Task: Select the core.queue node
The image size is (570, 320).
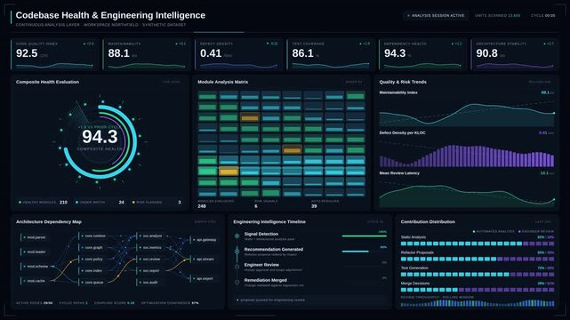Action: pos(92,283)
